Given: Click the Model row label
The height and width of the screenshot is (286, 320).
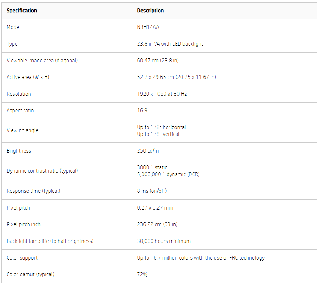Looking at the screenshot, I should 14,27.
